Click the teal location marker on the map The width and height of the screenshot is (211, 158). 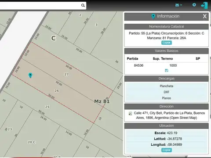pos(30,75)
